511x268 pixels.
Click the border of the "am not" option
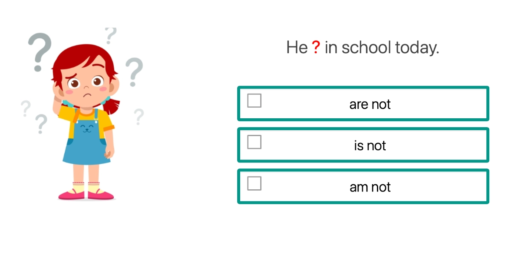pos(363,170)
